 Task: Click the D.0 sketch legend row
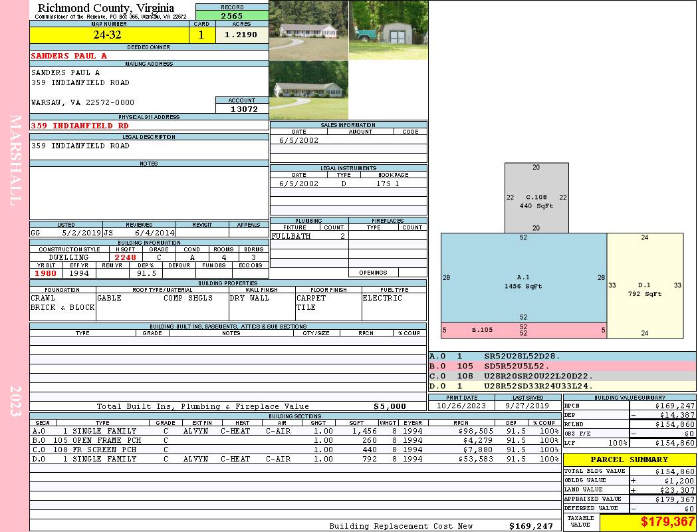[x=562, y=386]
